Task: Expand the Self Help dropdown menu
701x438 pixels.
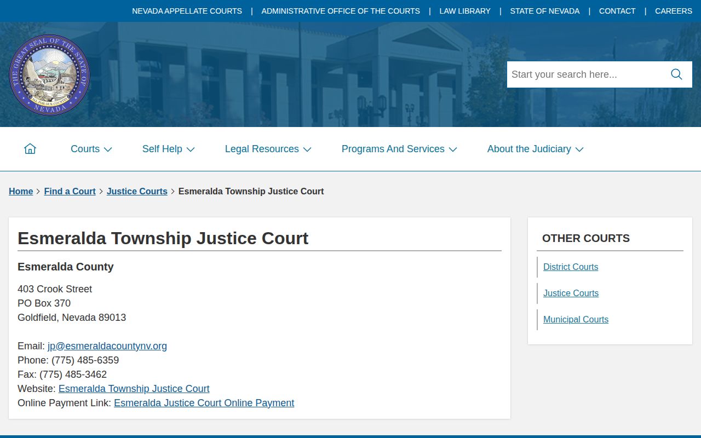Action: (169, 149)
